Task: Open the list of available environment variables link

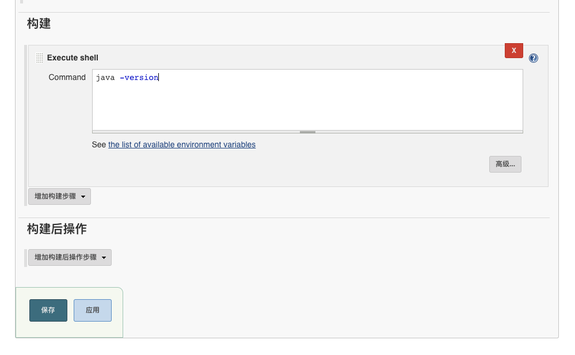Action: [181, 144]
